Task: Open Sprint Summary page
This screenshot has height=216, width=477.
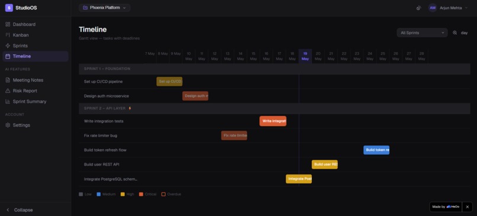Action: [x=36, y=101]
